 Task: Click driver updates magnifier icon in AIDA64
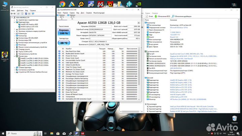[x=173, y=16]
